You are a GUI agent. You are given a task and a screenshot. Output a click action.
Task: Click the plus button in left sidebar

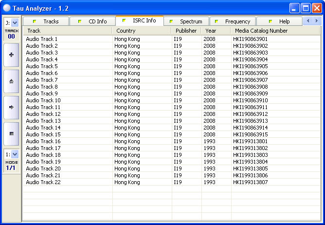11,55
